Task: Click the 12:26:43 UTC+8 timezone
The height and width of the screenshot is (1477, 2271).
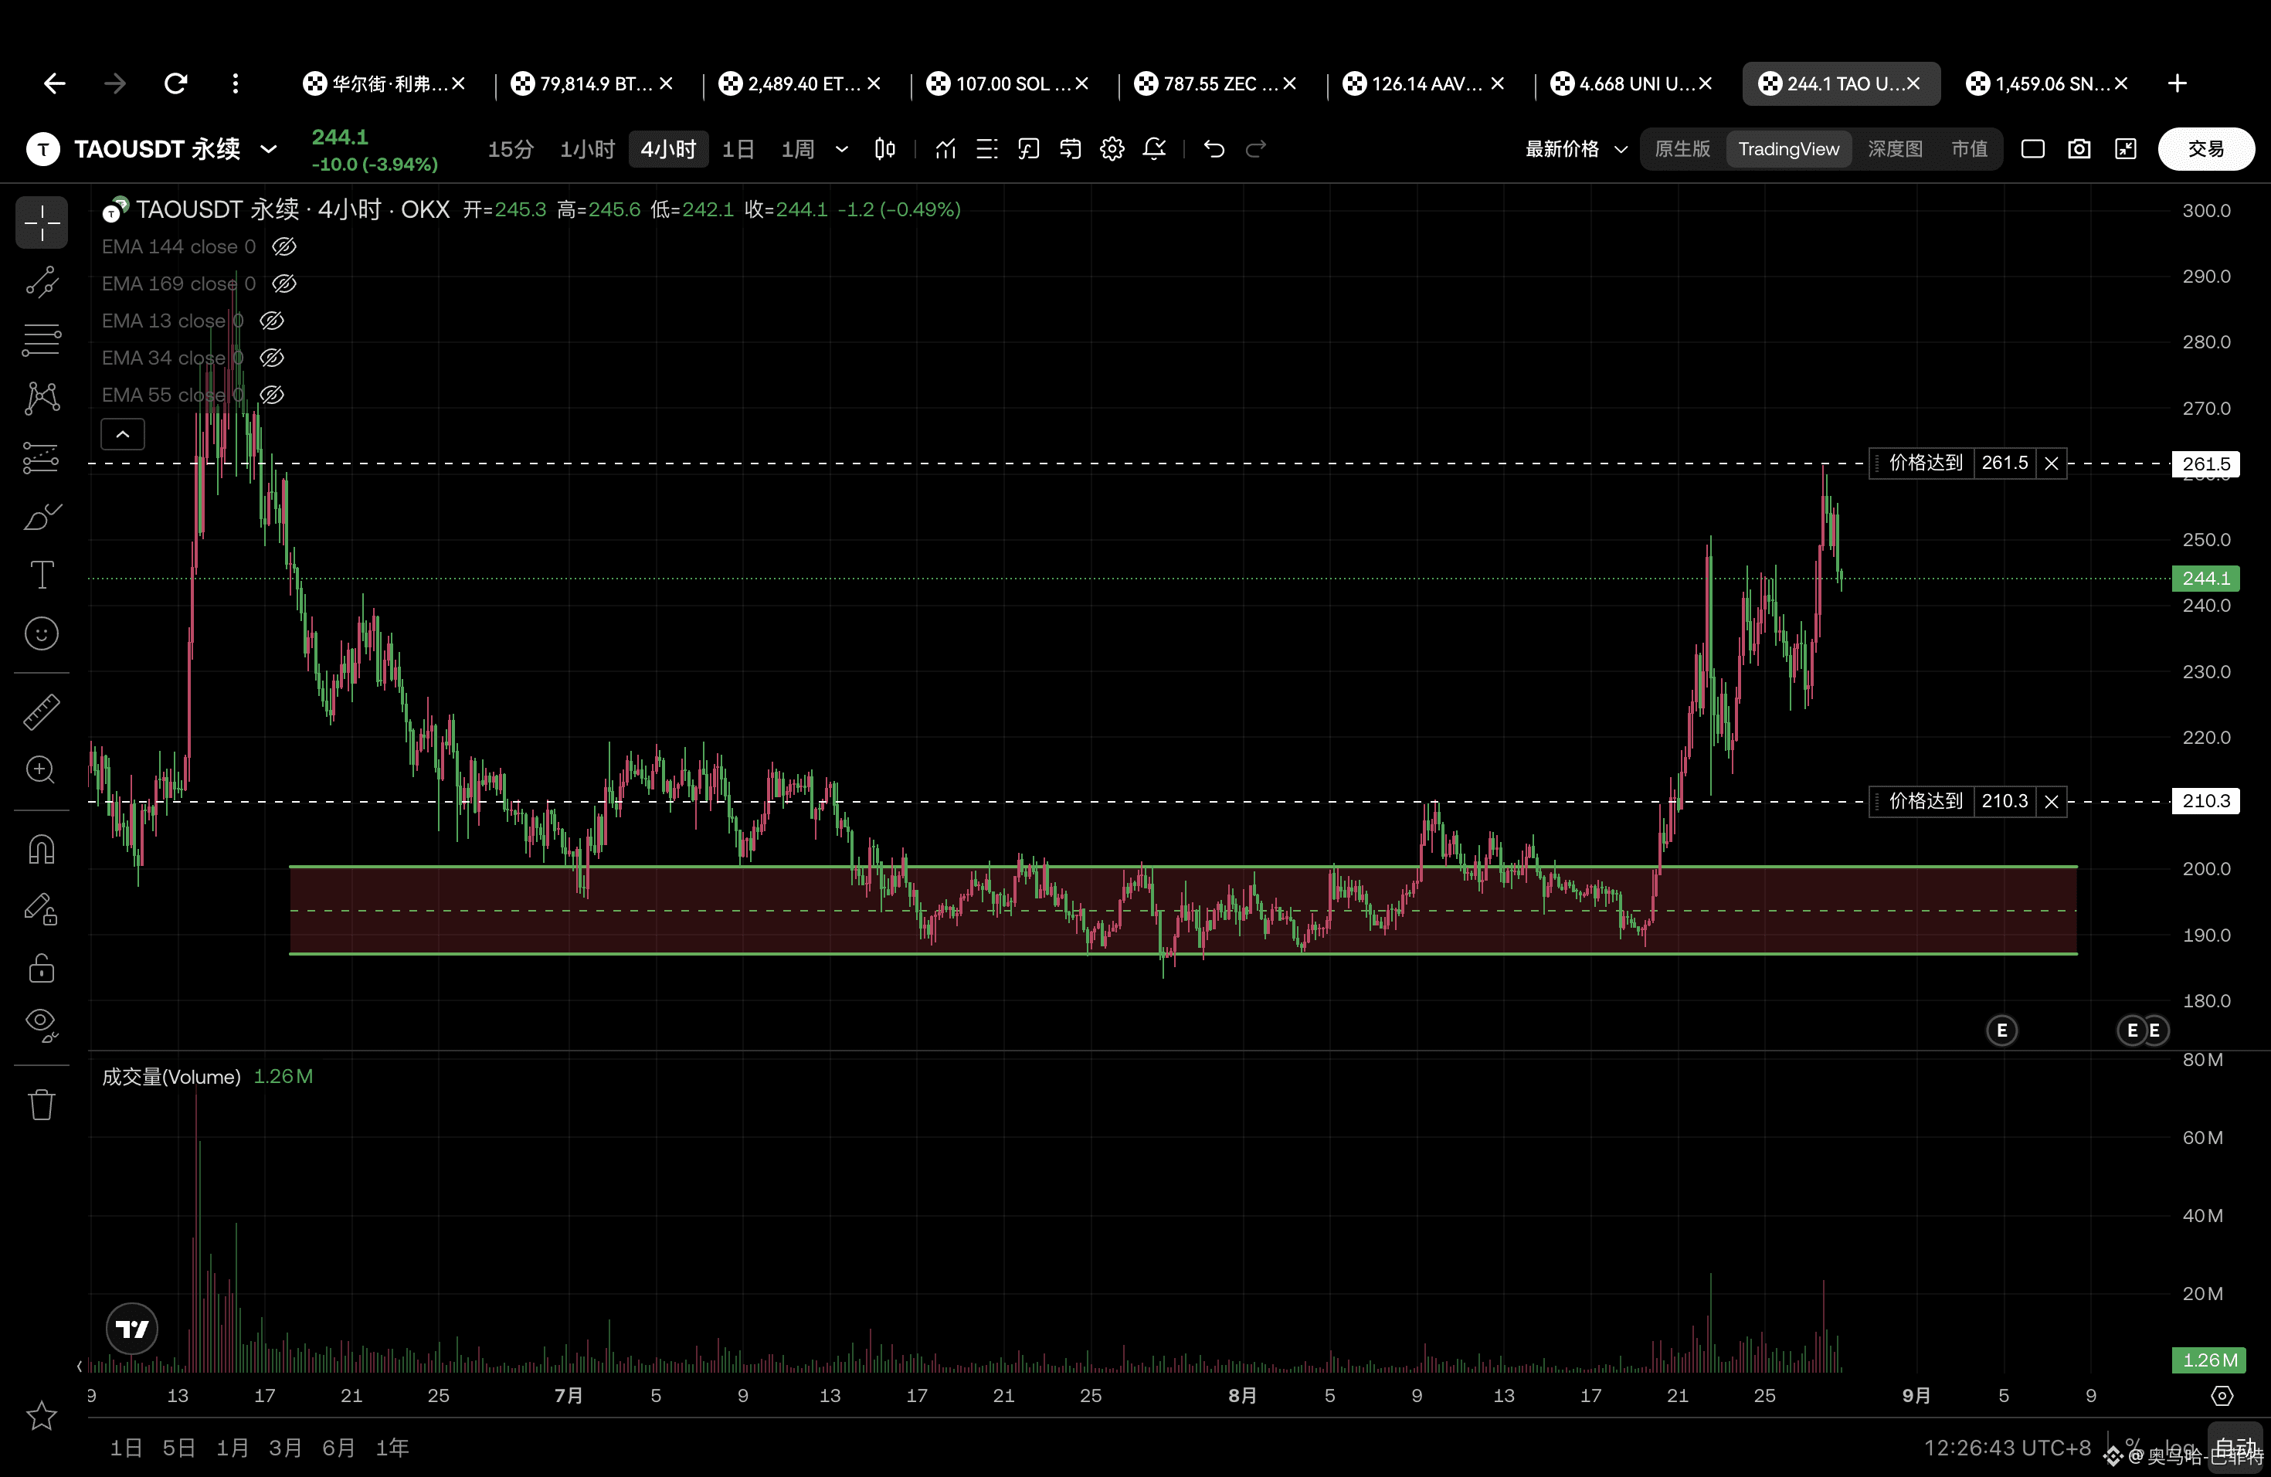Action: pyautogui.click(x=2007, y=1448)
